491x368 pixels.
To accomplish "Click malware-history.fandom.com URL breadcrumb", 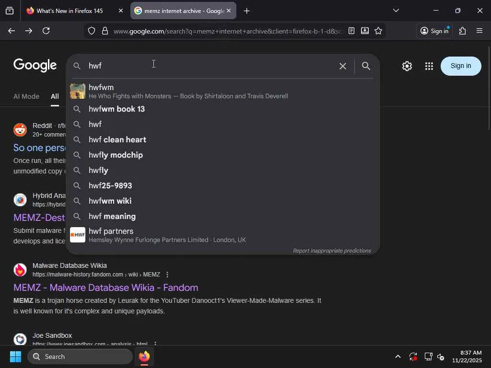I will [x=96, y=275].
